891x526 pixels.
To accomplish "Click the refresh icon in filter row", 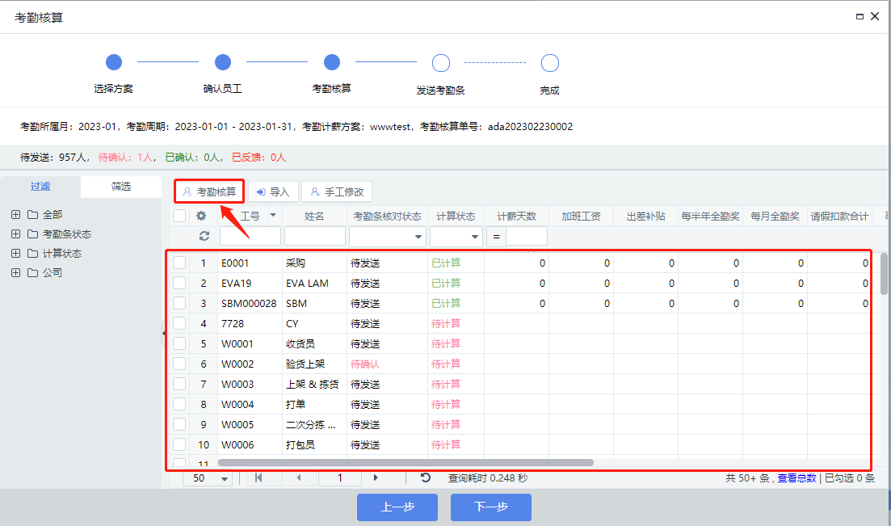I will point(204,236).
